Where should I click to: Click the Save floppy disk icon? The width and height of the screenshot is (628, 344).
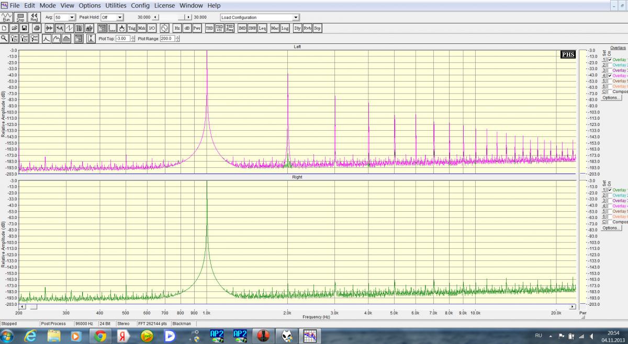24,28
